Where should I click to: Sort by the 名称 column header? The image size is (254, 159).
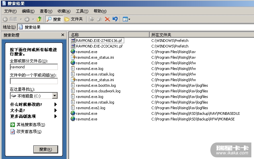coord(109,35)
